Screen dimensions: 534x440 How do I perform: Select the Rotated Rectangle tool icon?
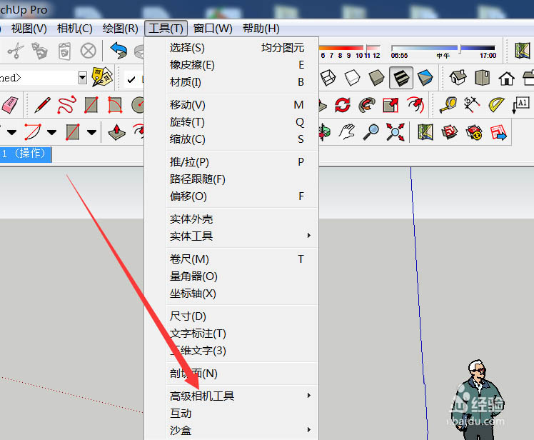click(115, 104)
